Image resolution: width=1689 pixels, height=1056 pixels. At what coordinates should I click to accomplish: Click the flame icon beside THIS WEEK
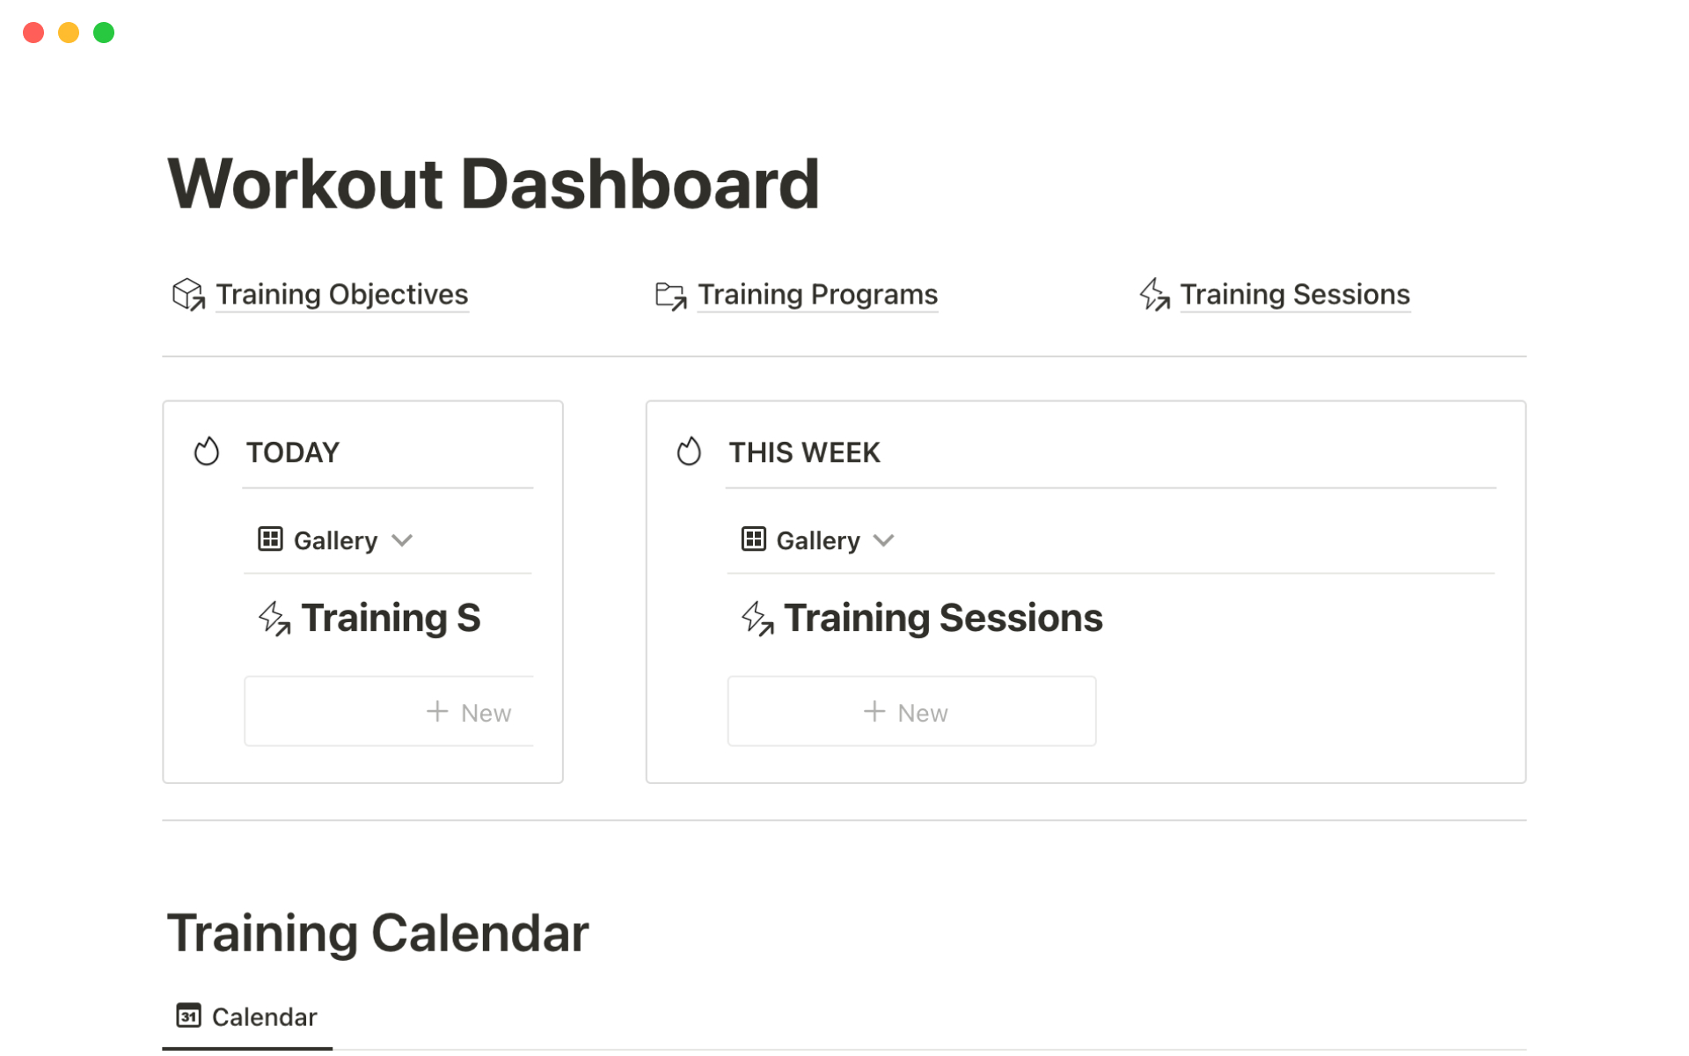(x=689, y=452)
